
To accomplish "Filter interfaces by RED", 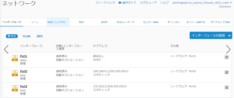I will (x=40, y=36).
